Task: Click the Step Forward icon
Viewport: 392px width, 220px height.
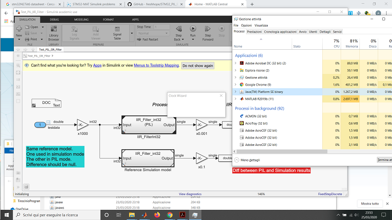Action: click(x=207, y=29)
